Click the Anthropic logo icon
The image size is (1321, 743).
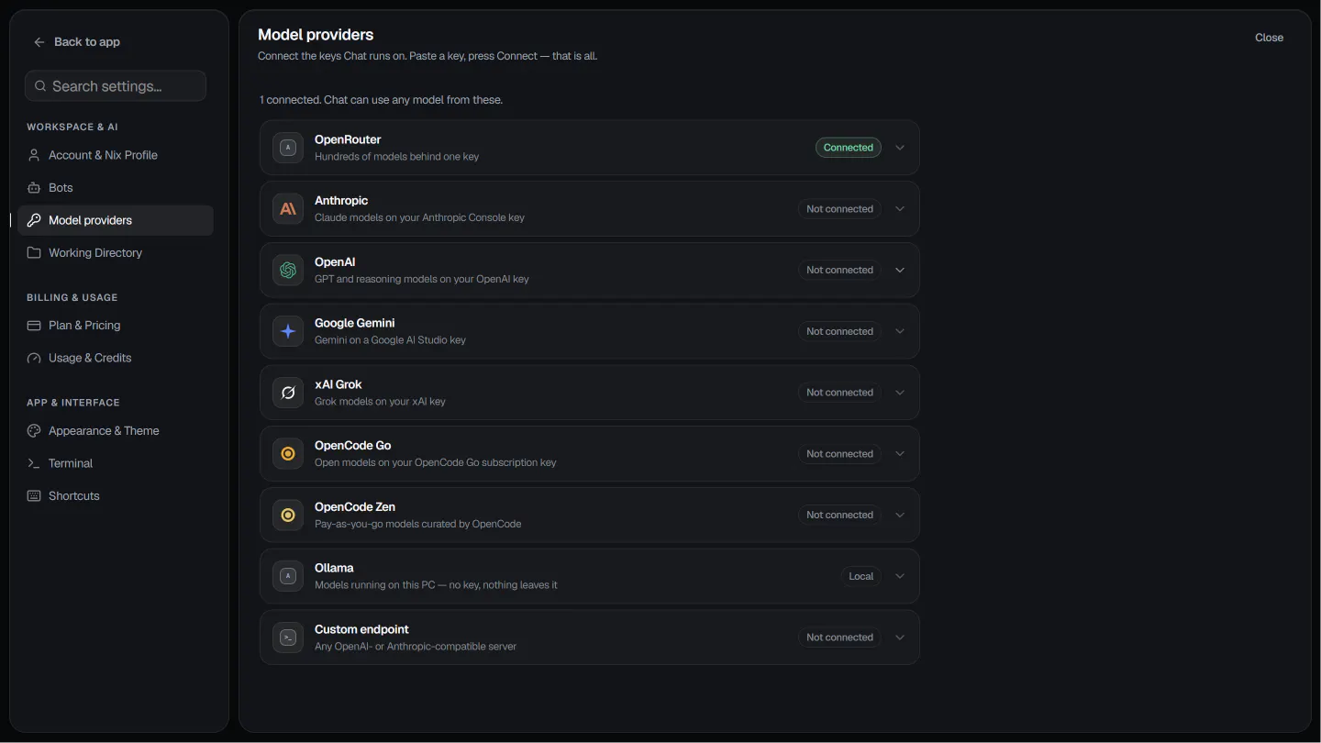pyautogui.click(x=288, y=209)
